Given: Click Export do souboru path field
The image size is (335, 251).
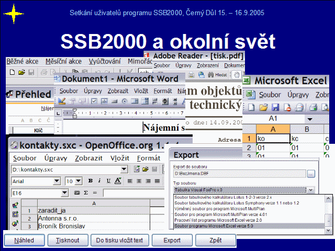Looking at the screenshot, I should (x=240, y=174).
